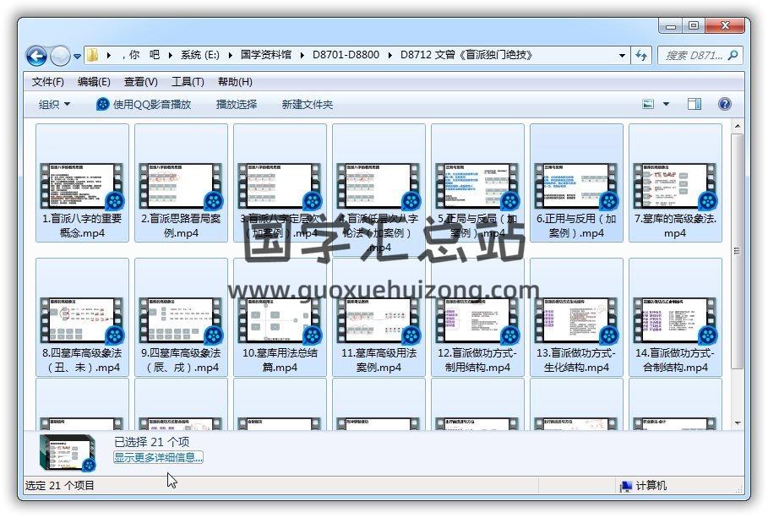Click the refresh button beside the address bar

[641, 56]
